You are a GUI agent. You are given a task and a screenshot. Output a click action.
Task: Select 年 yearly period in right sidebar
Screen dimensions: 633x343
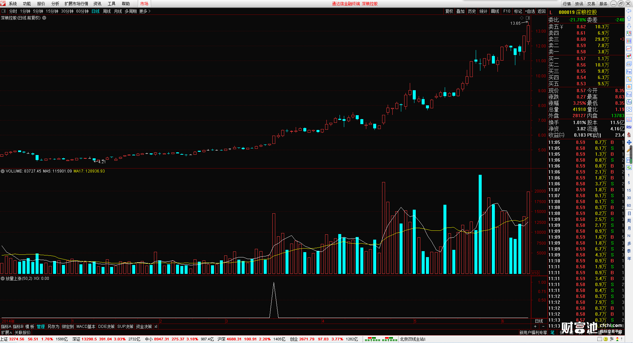click(629, 258)
